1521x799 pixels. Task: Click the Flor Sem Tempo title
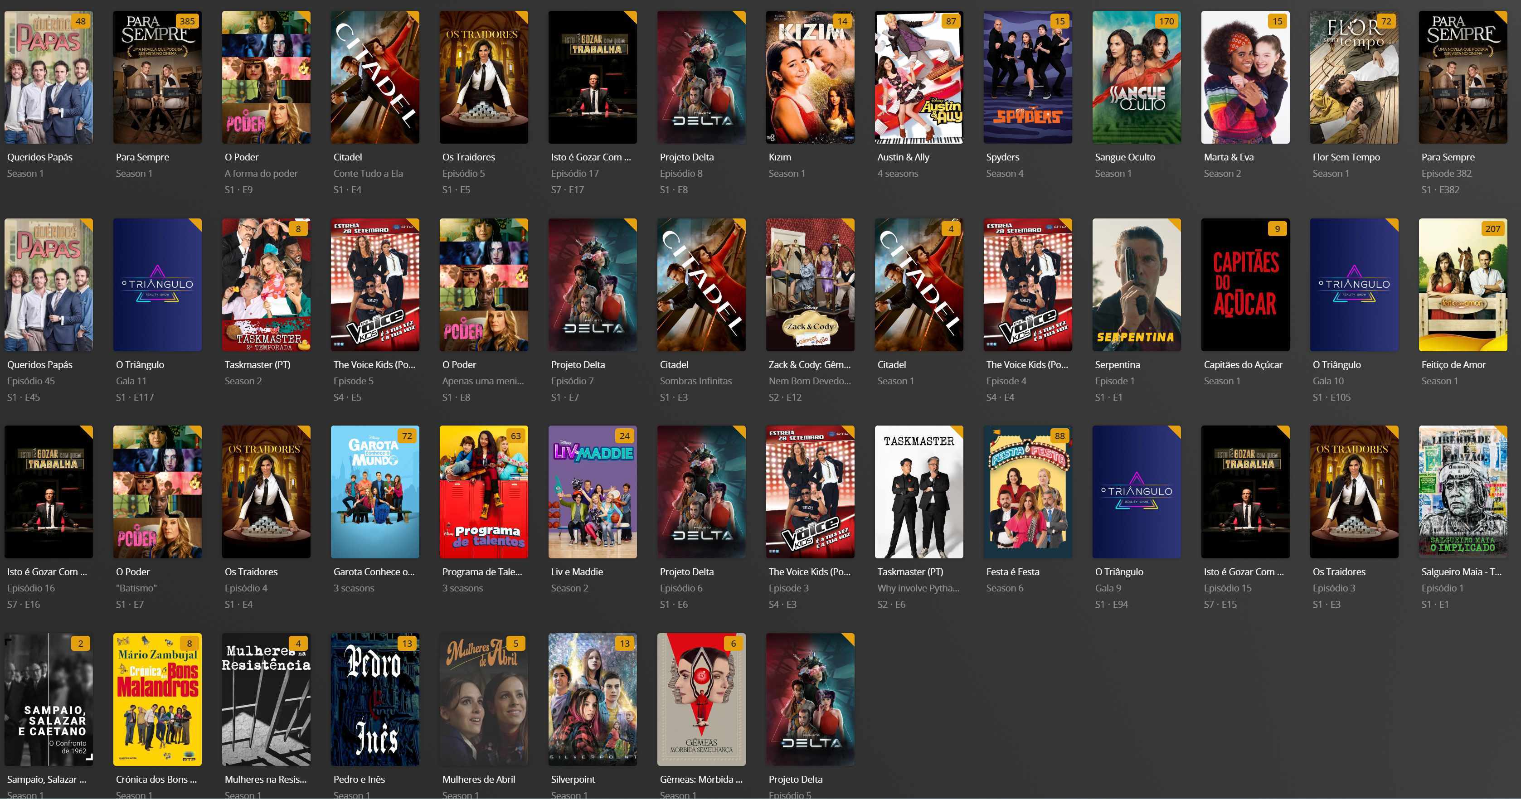(1346, 157)
